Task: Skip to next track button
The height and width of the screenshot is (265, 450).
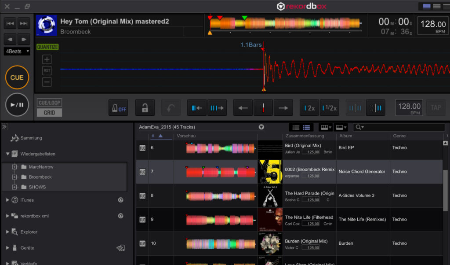Action: [24, 23]
